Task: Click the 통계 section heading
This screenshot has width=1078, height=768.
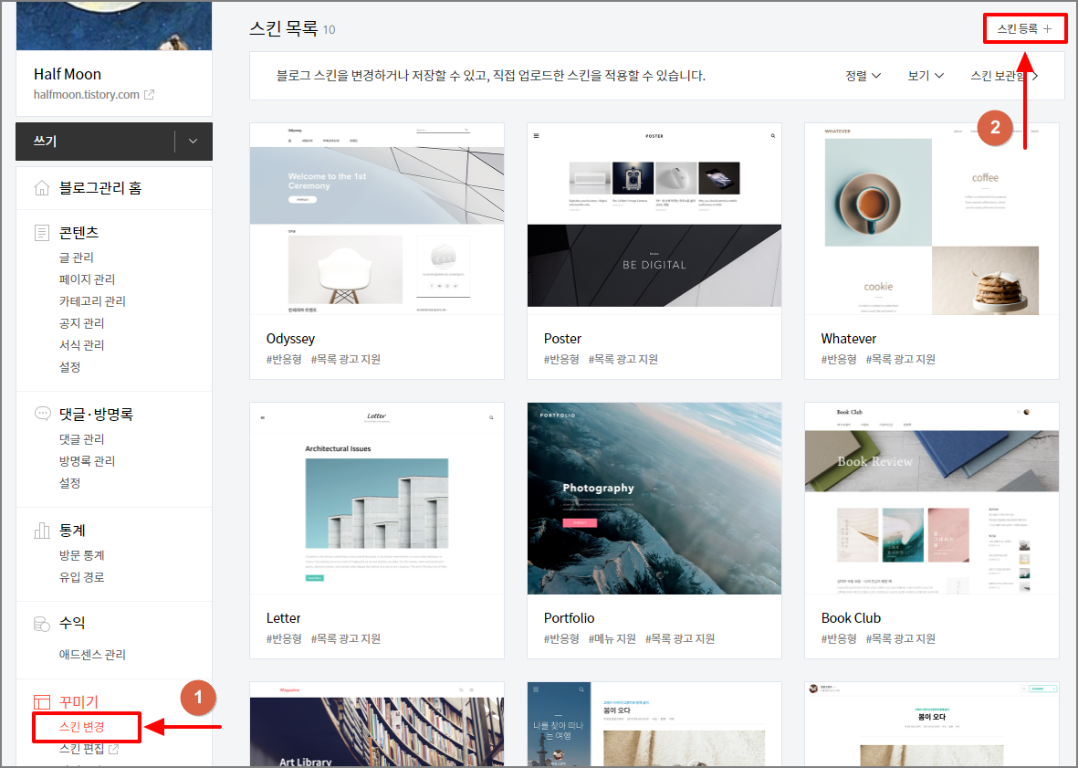Action: click(x=72, y=530)
